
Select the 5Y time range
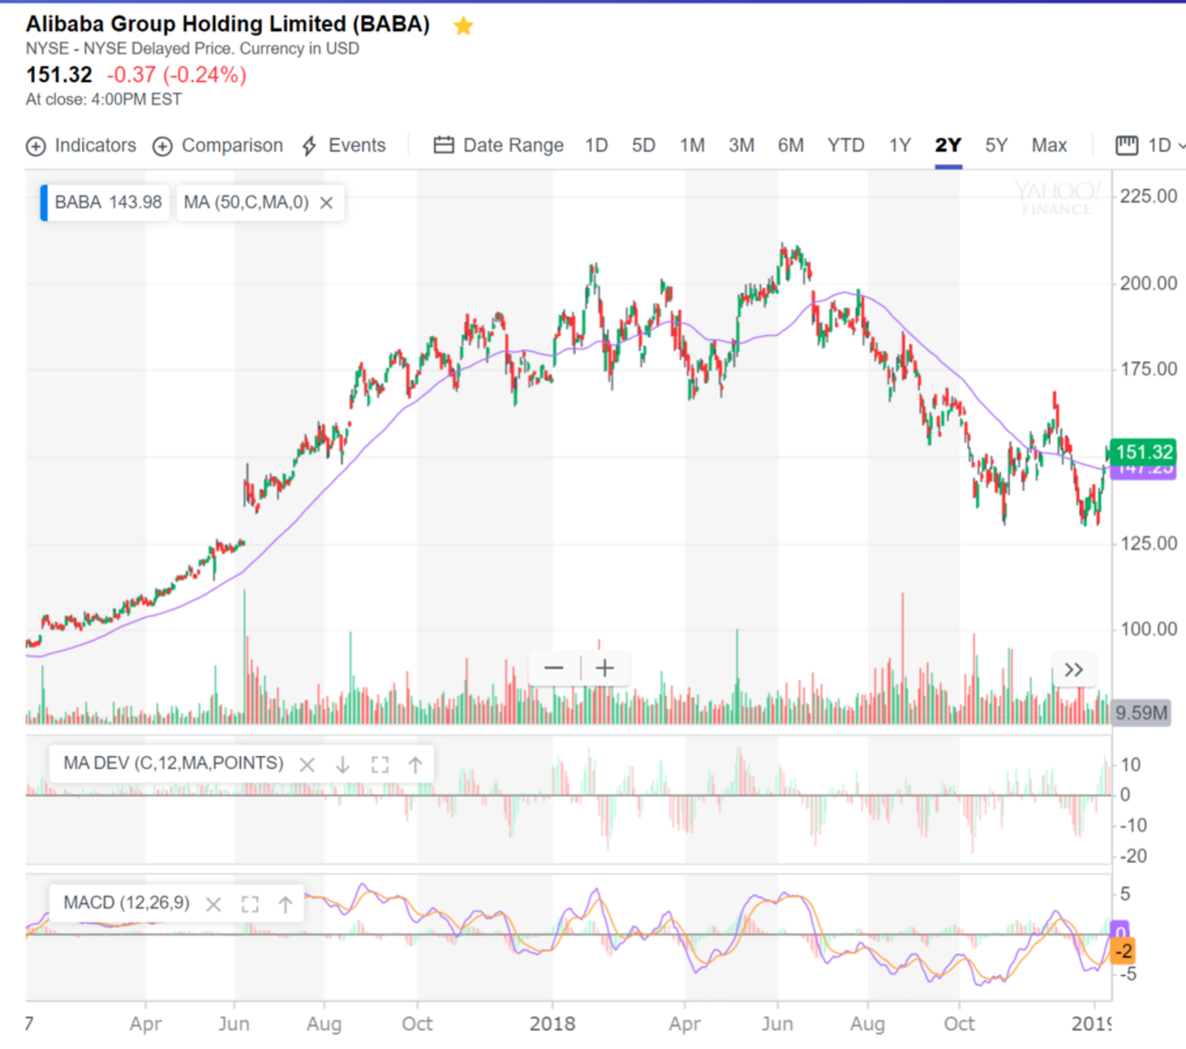pos(996,146)
